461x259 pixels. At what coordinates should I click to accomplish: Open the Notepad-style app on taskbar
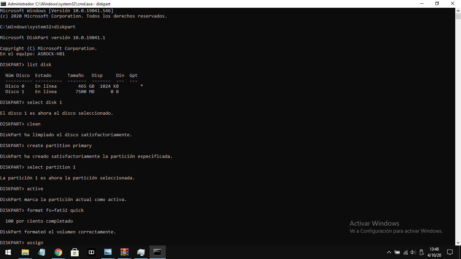(x=42, y=252)
